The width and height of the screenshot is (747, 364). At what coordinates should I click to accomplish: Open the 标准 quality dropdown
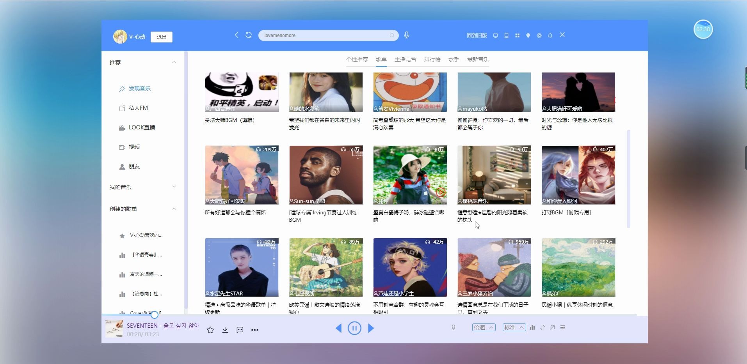coord(514,327)
